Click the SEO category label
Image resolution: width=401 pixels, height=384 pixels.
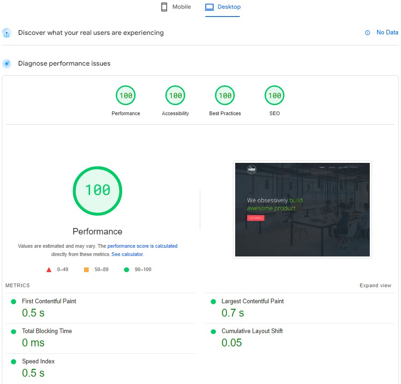274,113
